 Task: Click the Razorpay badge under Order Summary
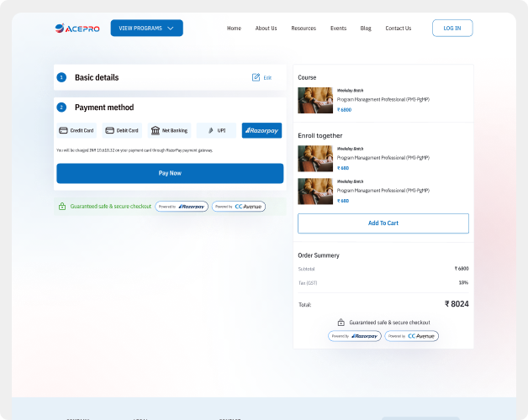[354, 336]
